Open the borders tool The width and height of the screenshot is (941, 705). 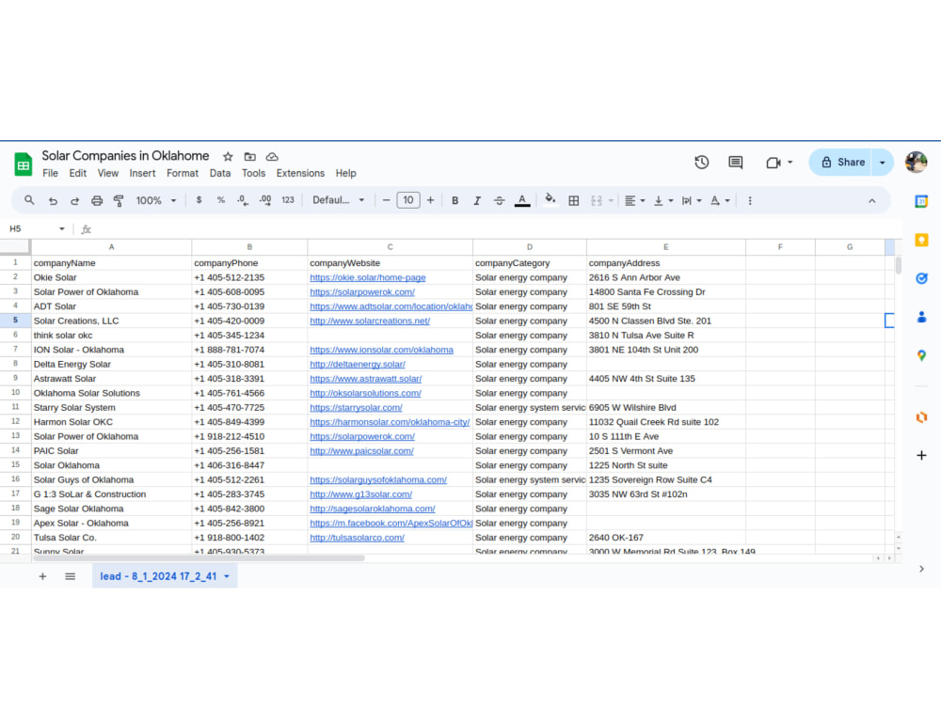(574, 201)
